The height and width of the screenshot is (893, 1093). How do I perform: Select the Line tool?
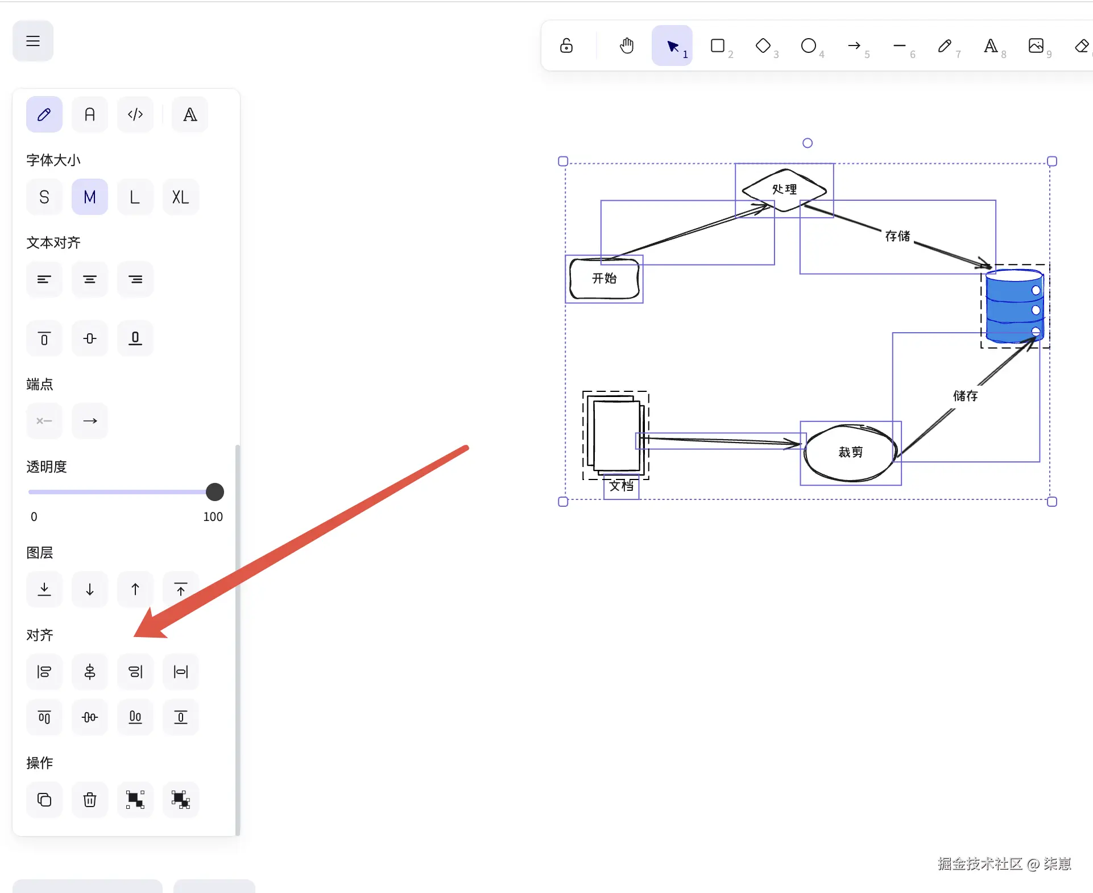(x=899, y=46)
